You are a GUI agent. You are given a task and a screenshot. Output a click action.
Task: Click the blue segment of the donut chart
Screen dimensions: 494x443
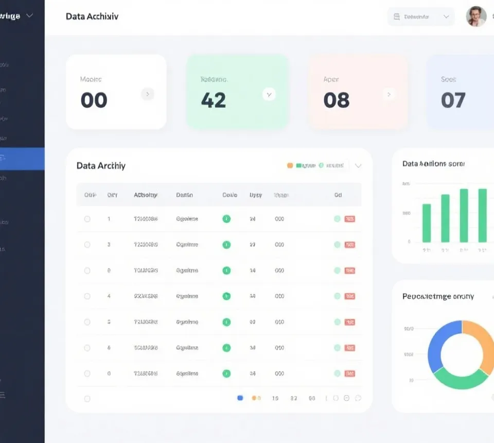pyautogui.click(x=436, y=343)
